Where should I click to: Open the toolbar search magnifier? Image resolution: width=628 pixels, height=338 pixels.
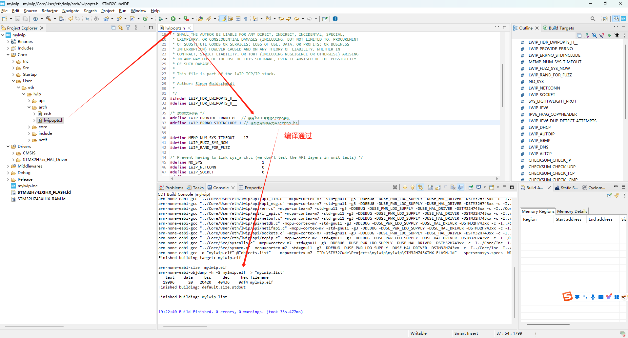pos(593,19)
